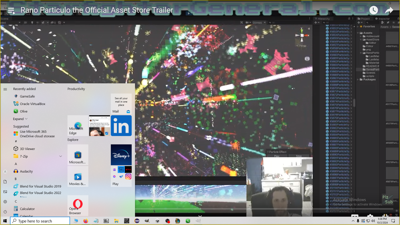Screen dimensions: 400x225
Task: Open Unity icon on the taskbar
Action: 157,221
